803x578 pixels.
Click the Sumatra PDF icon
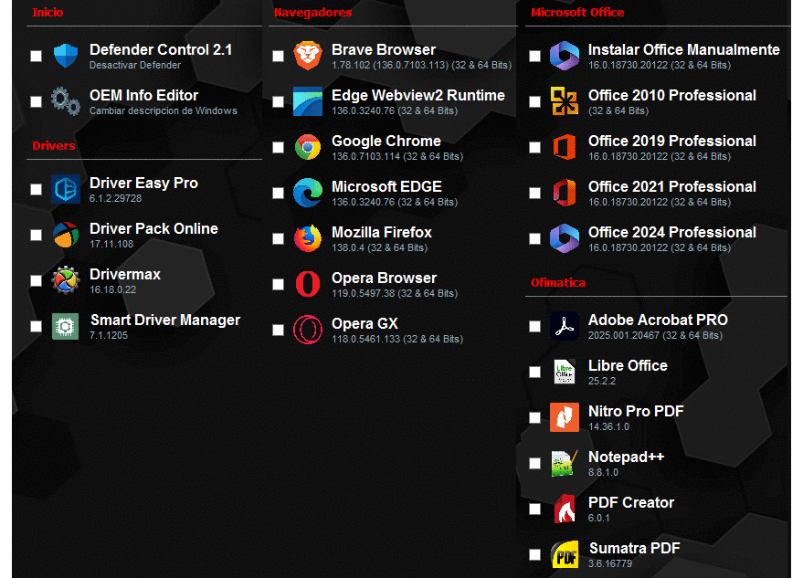(565, 554)
